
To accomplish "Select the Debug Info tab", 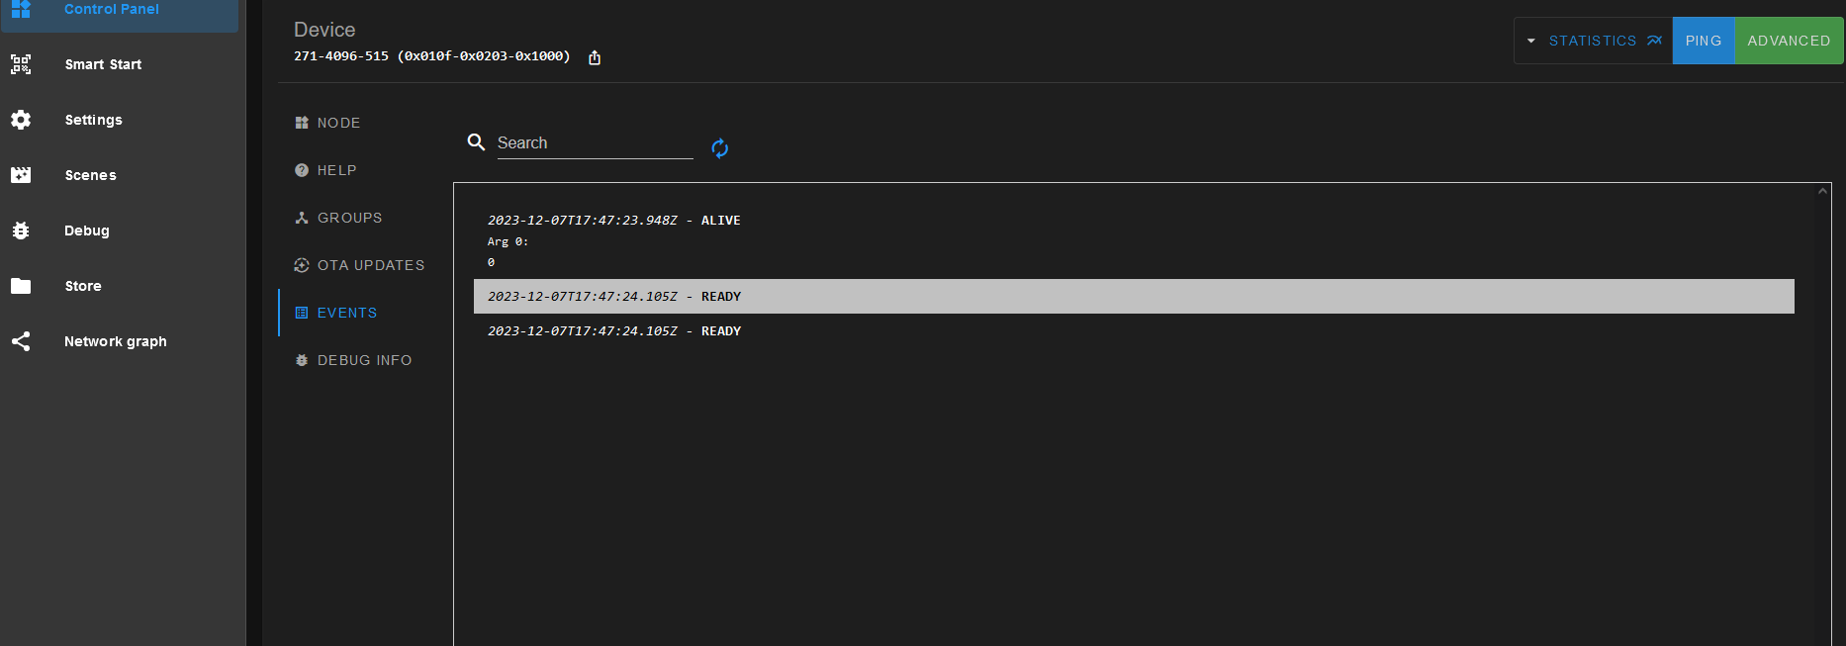I will click(x=364, y=360).
